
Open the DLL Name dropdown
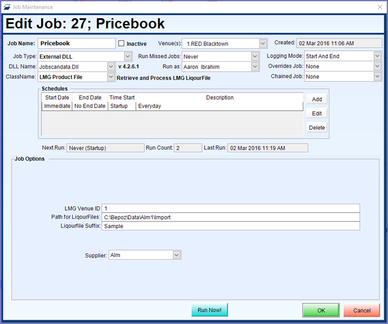(111, 67)
